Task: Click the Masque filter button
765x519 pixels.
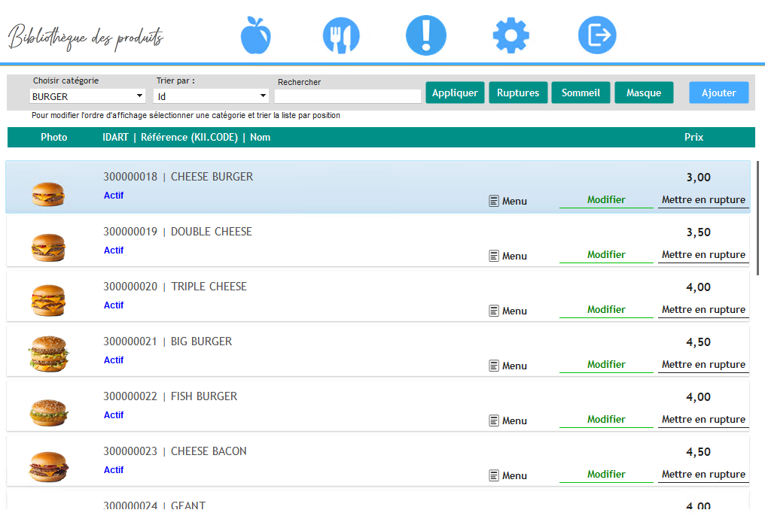Action: 644,93
